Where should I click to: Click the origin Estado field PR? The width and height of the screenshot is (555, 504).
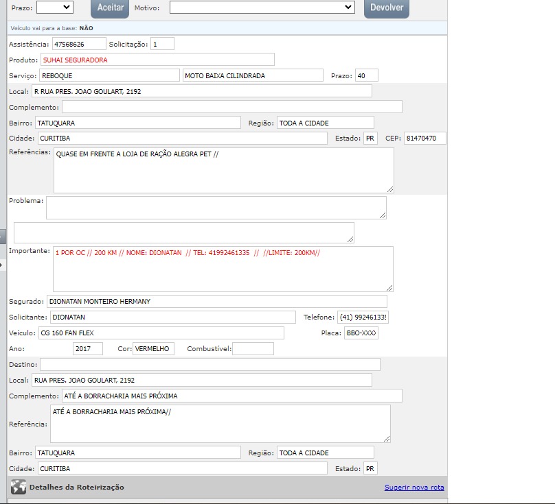(x=371, y=139)
